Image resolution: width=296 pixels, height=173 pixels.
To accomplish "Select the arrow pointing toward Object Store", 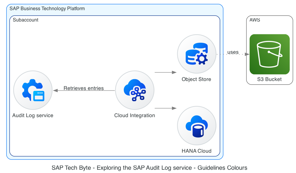I will 166,72.
